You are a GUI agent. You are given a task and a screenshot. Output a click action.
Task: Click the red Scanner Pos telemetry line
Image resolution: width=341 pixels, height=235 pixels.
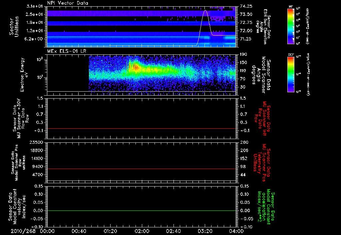tap(141, 169)
